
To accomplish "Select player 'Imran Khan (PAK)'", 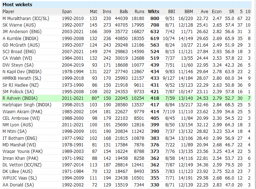I will pyautogui.click(x=20, y=158).
